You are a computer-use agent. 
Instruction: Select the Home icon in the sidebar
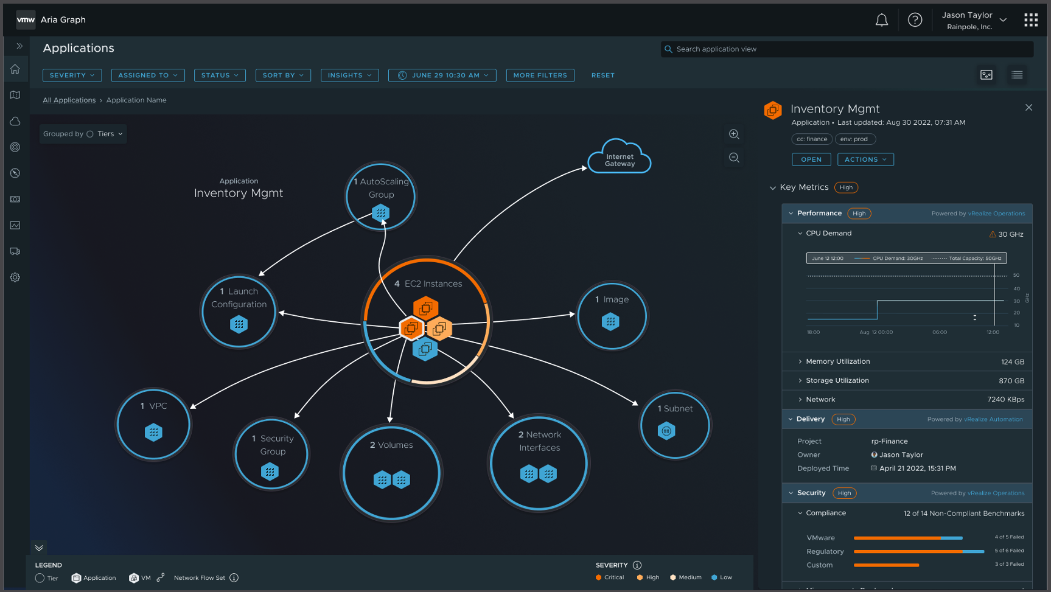15,69
